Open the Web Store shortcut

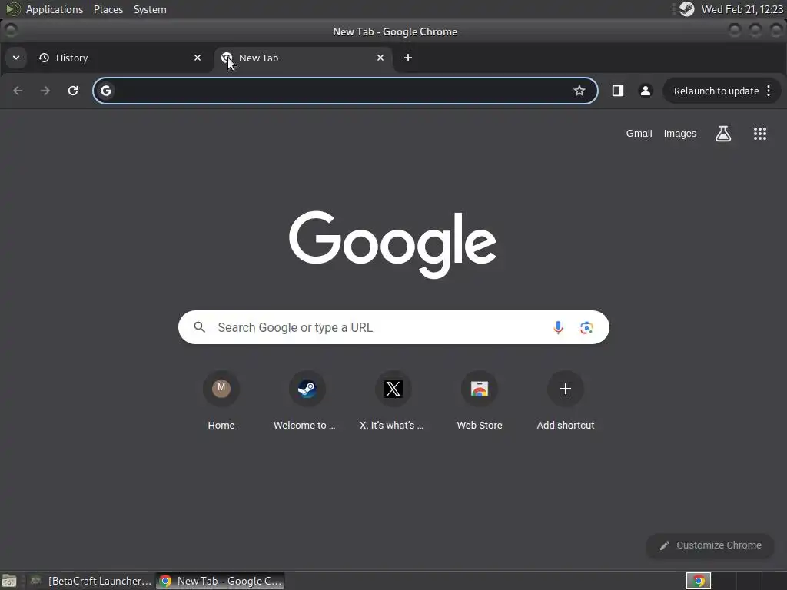pos(480,401)
